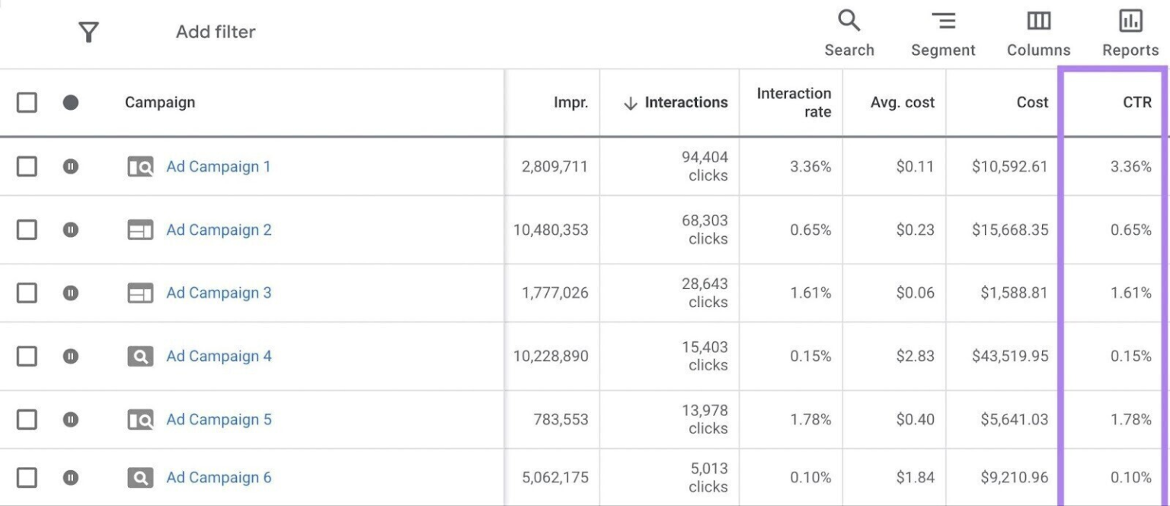Click the Search campaign icon beside Ad Campaign 4
Viewport: 1170px width, 506px height.
[140, 356]
